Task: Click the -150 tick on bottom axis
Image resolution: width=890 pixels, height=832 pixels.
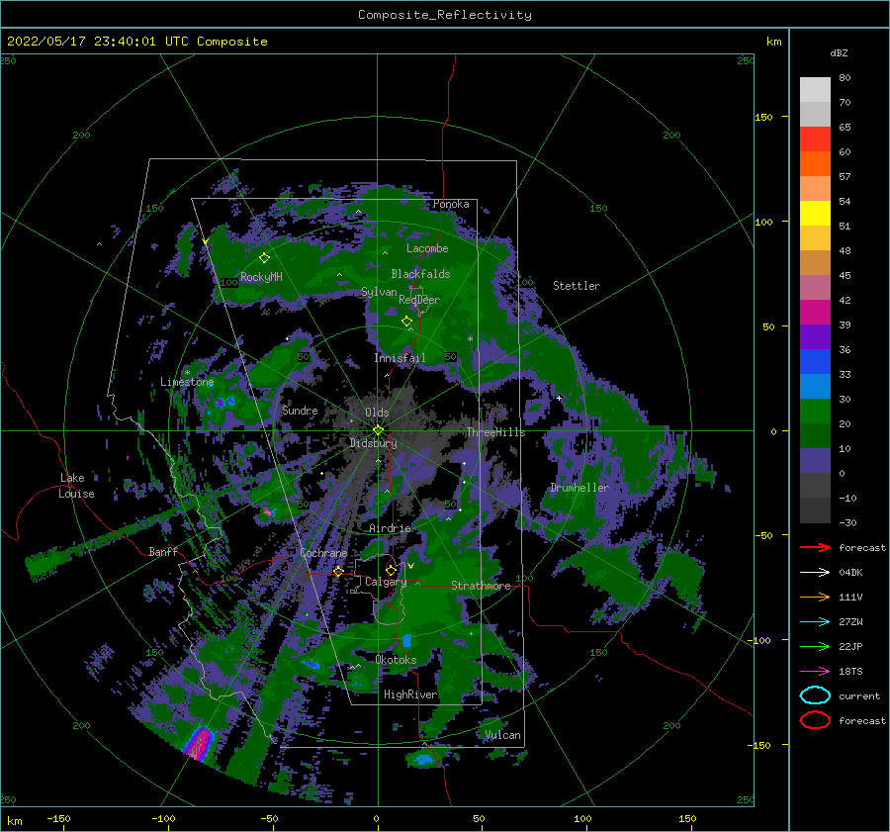Action: tap(58, 818)
